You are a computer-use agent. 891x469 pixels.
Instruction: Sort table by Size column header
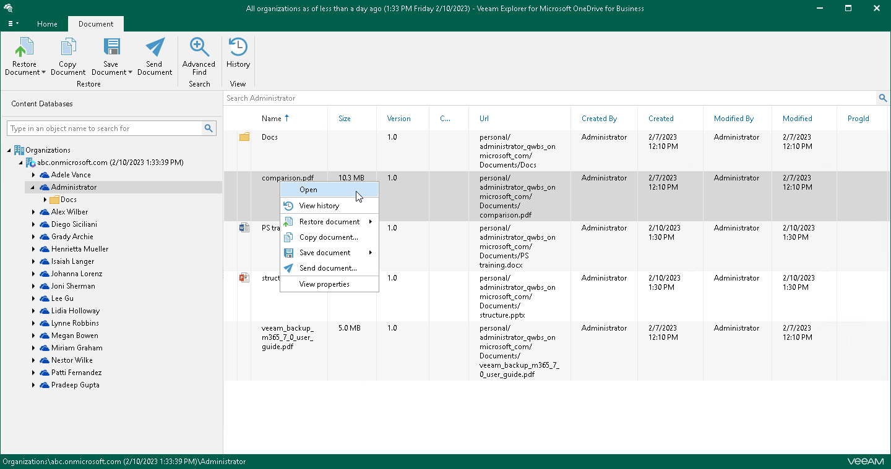point(345,119)
